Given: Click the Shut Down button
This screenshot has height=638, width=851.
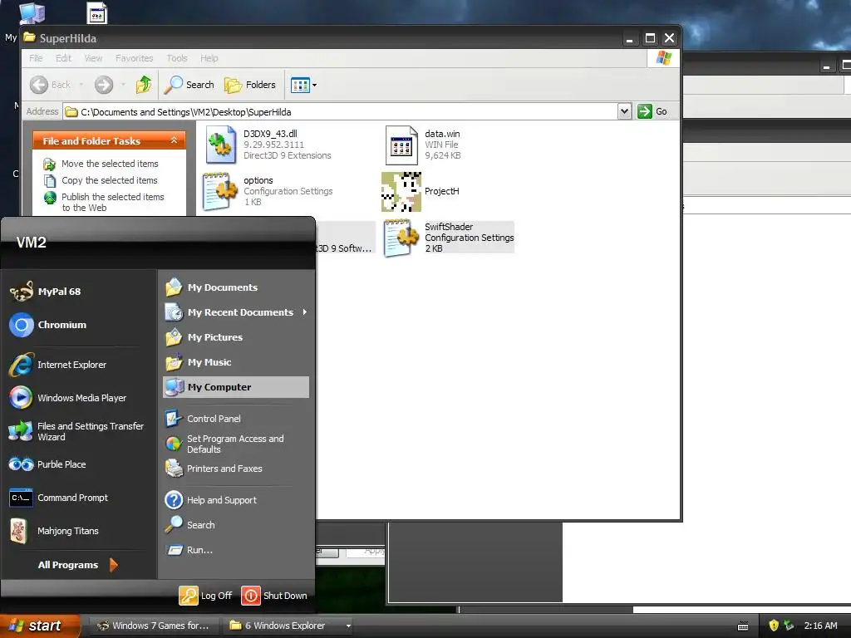Looking at the screenshot, I should (x=274, y=595).
